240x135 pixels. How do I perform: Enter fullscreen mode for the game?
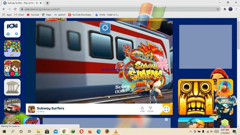[x=166, y=109]
